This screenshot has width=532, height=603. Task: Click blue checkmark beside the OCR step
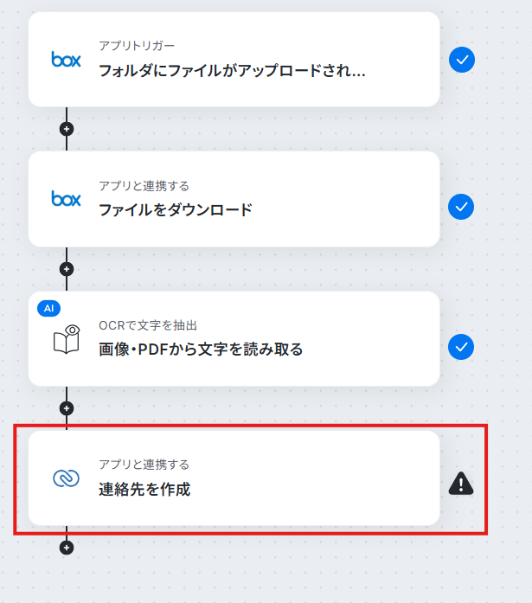(x=461, y=347)
